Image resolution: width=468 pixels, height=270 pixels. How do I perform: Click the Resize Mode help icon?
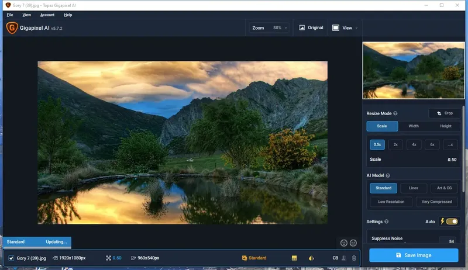click(x=395, y=113)
